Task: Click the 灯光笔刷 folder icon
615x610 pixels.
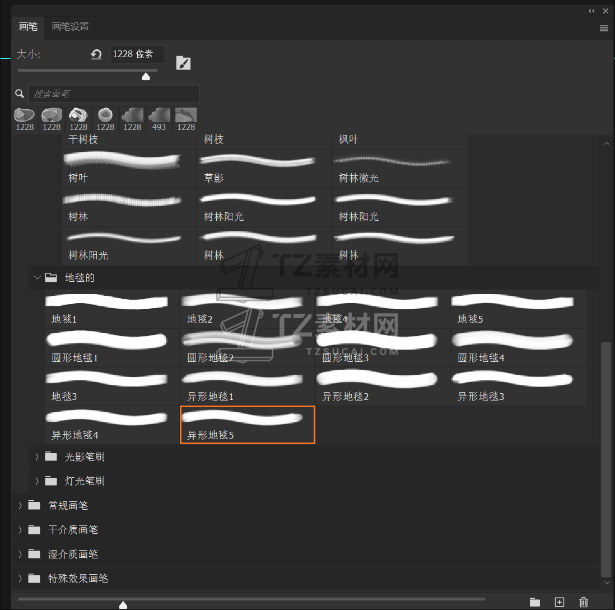Action: click(x=51, y=481)
